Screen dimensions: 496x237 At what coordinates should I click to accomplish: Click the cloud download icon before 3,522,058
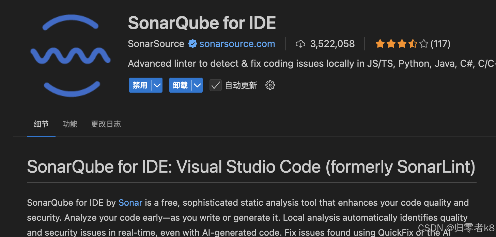pos(300,44)
